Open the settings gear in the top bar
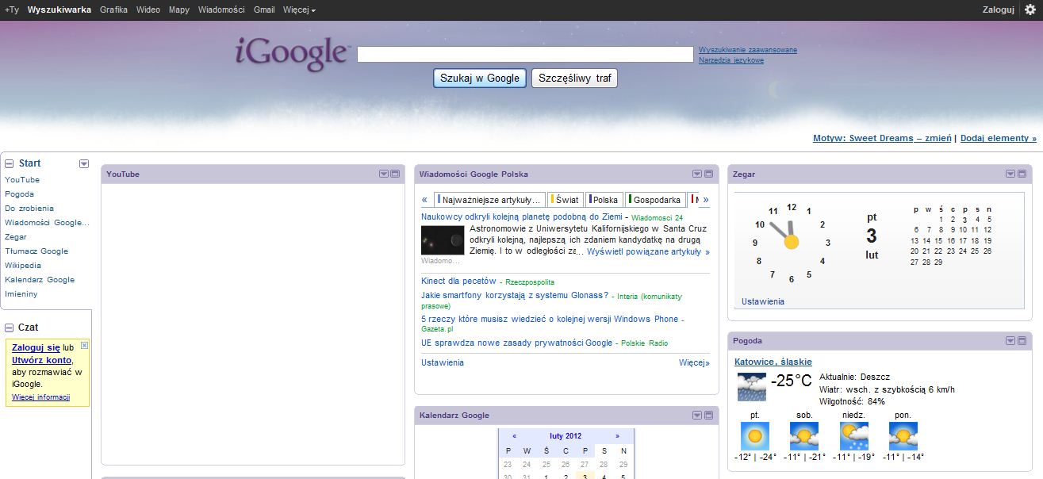 tap(1030, 10)
